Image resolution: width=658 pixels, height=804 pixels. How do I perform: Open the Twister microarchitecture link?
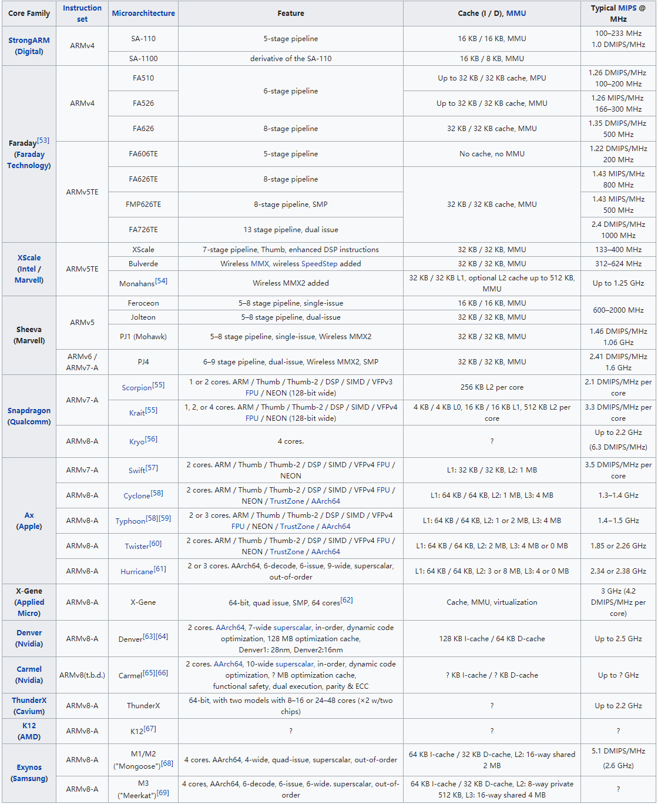(x=137, y=546)
